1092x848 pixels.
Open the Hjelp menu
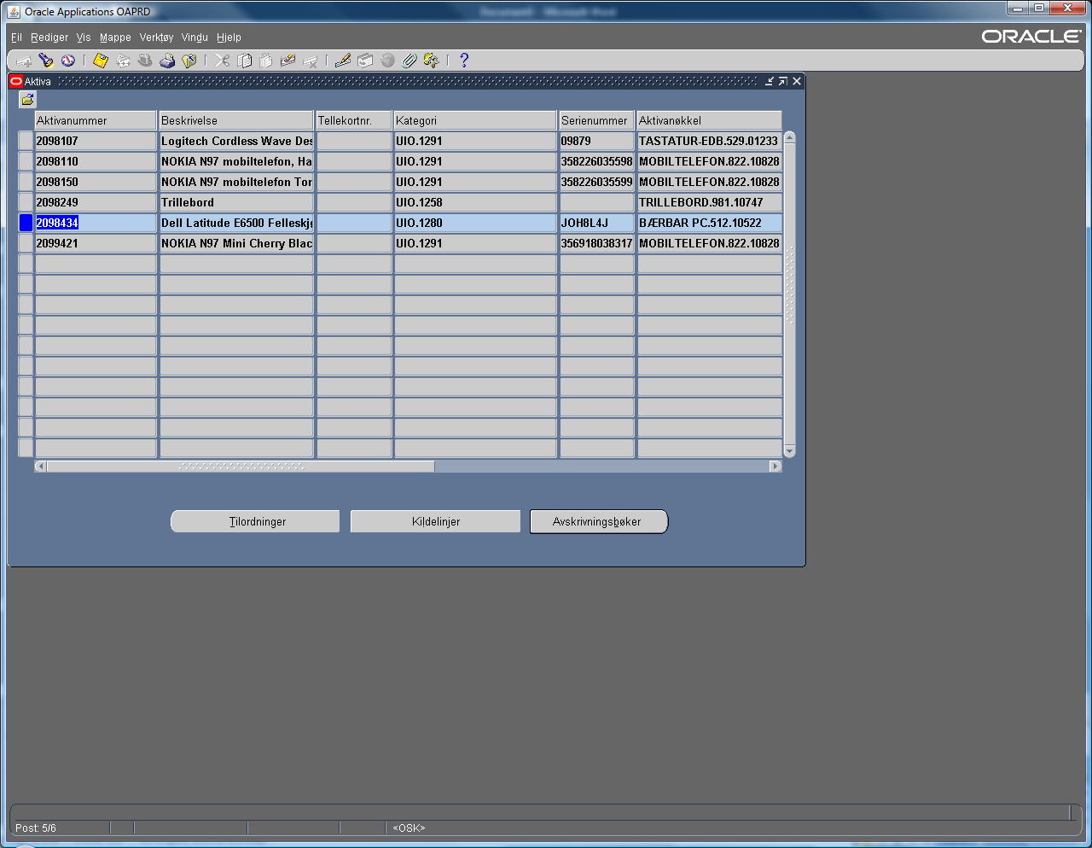[229, 38]
